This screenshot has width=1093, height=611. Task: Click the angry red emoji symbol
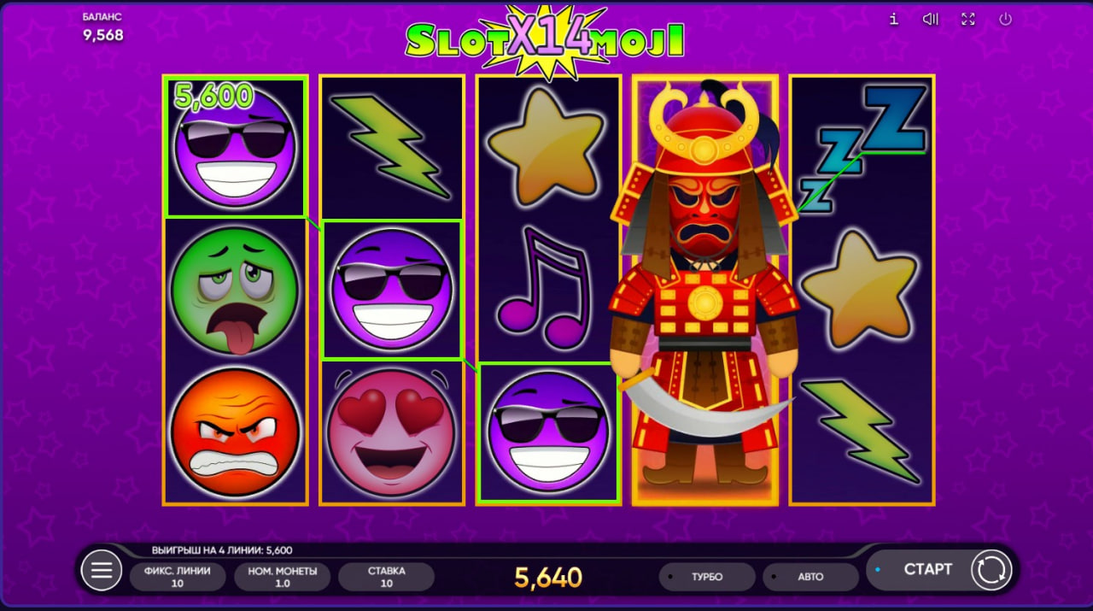click(x=236, y=432)
